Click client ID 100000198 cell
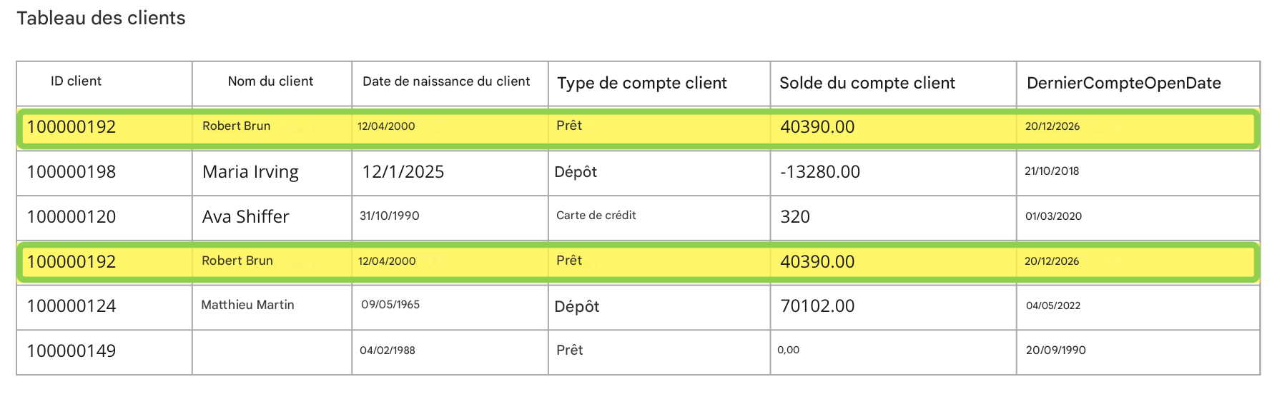Viewport: 1277px width, 404px height. [72, 172]
